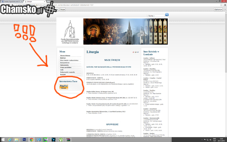Click the parish logo image

point(70,32)
